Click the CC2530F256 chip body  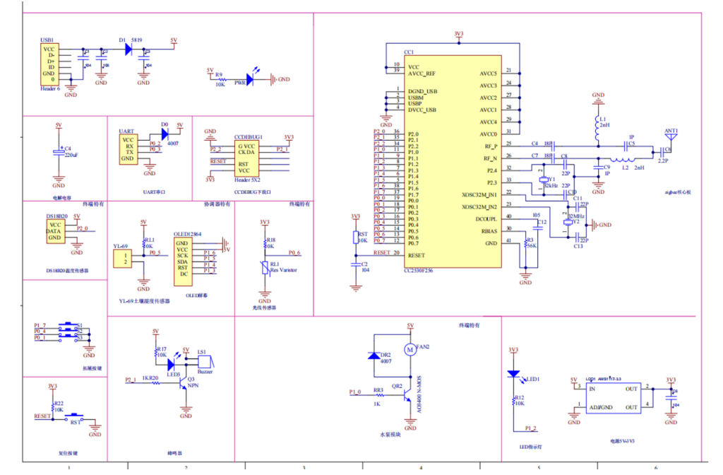[453, 161]
